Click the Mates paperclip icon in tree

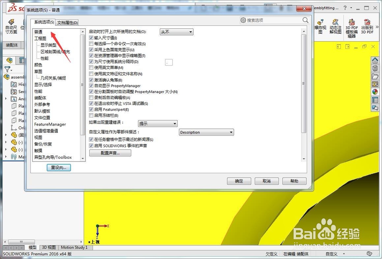(14, 157)
